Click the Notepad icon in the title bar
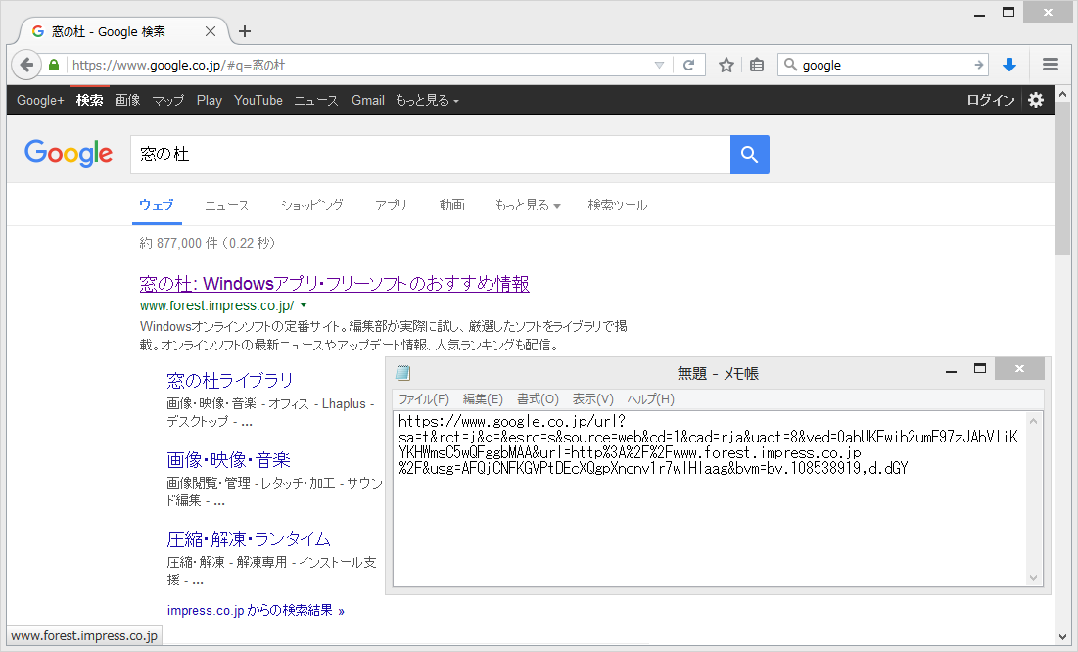The image size is (1078, 652). 402,372
